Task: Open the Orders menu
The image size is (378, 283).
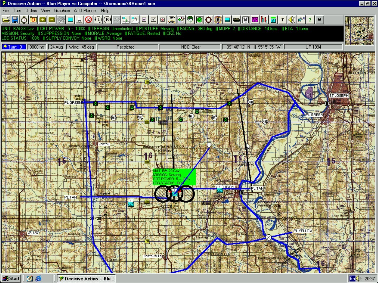Action: point(31,11)
